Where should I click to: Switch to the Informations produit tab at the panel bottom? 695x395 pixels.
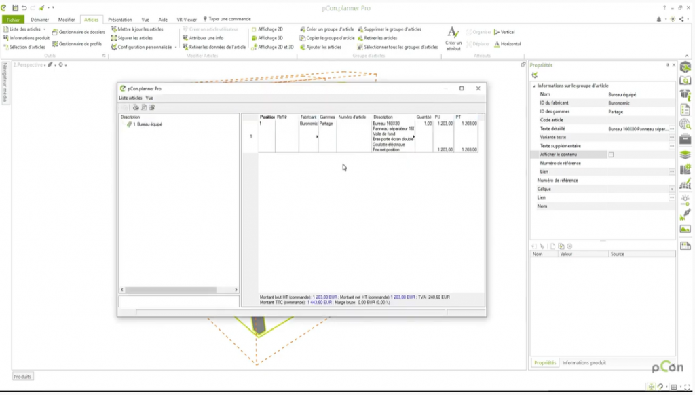pos(584,363)
